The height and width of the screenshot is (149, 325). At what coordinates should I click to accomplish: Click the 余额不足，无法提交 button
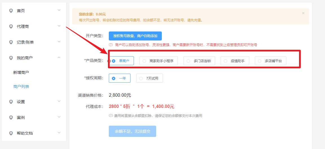132,131
